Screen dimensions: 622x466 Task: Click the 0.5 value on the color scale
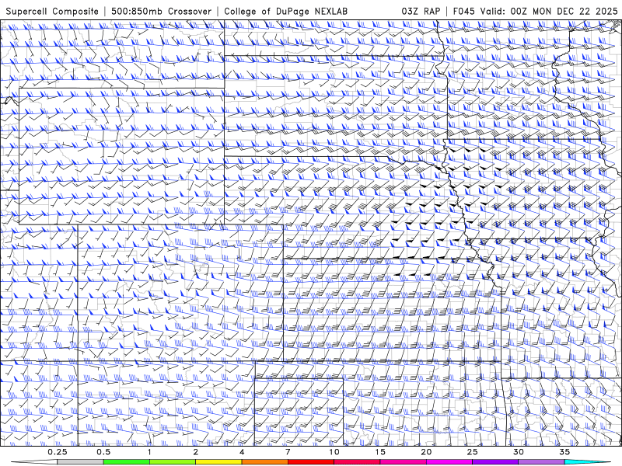pos(103,452)
